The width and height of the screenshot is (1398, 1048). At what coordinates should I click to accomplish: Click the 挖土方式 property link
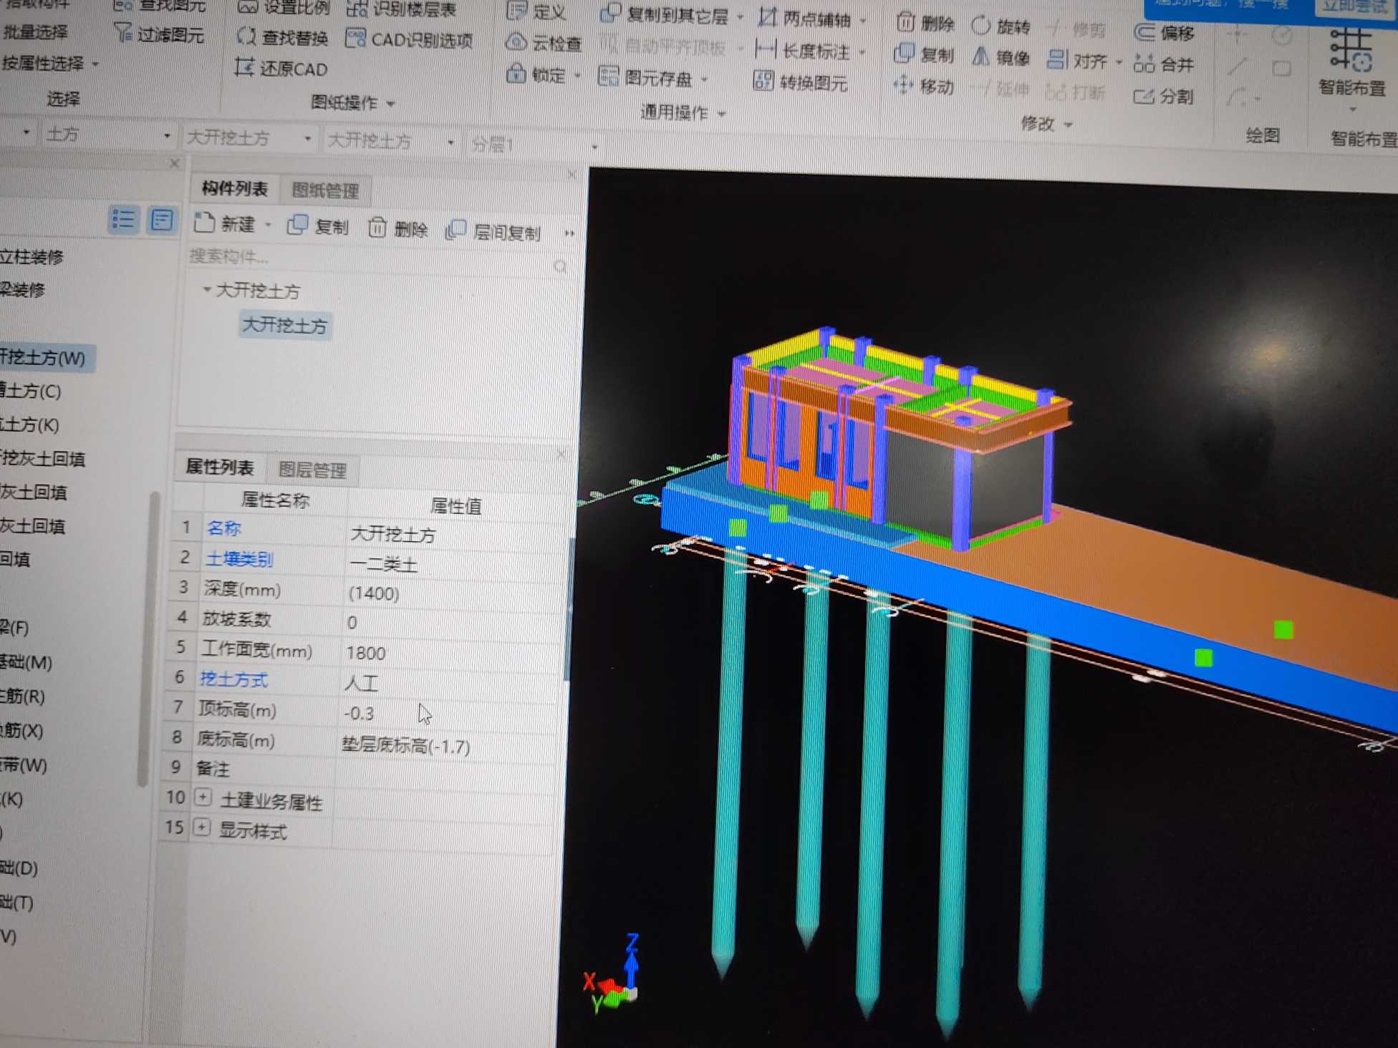(233, 679)
